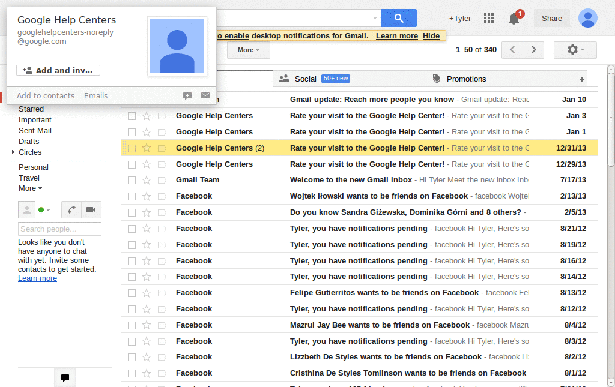615x387 pixels.
Task: Open Sent Mail
Action: click(35, 131)
